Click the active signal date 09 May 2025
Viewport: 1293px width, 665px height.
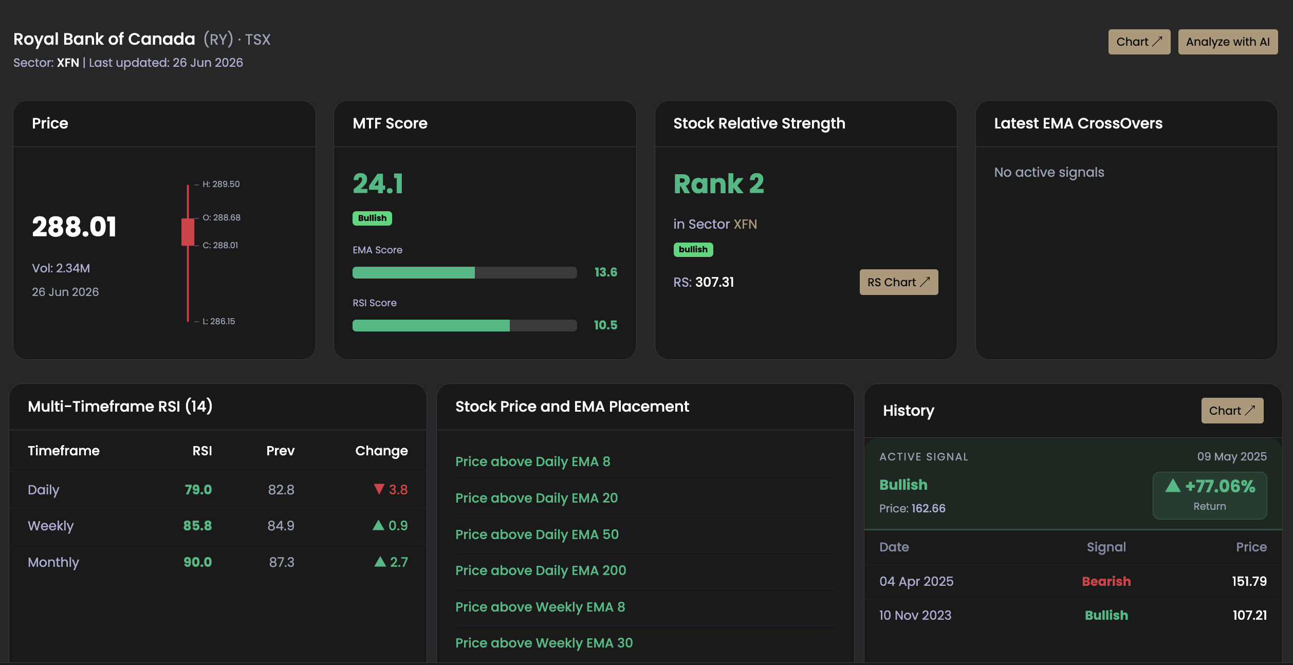coord(1232,456)
